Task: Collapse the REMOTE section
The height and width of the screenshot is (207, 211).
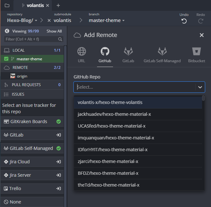Action: (32, 67)
